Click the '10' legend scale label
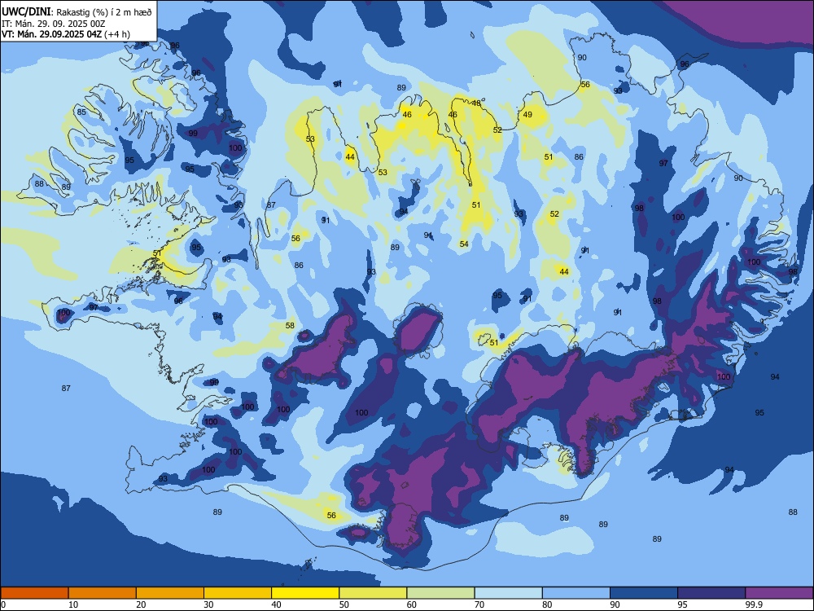The image size is (814, 611). pyautogui.click(x=73, y=604)
